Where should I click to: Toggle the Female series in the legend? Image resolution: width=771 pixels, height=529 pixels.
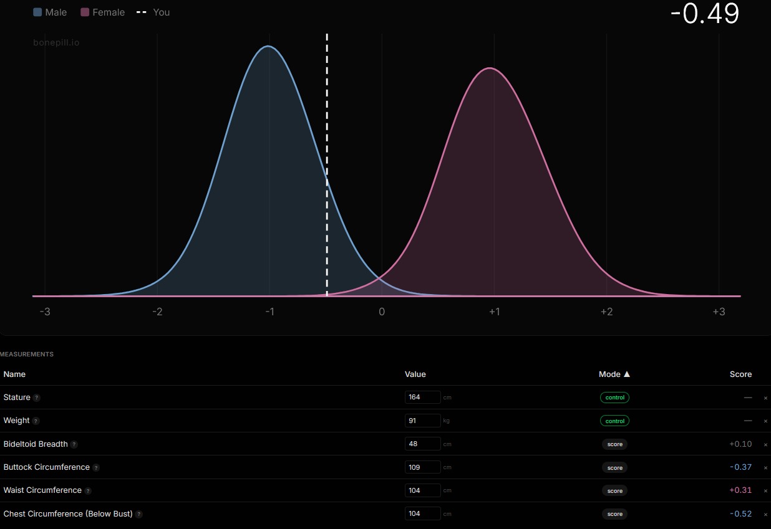pyautogui.click(x=103, y=12)
